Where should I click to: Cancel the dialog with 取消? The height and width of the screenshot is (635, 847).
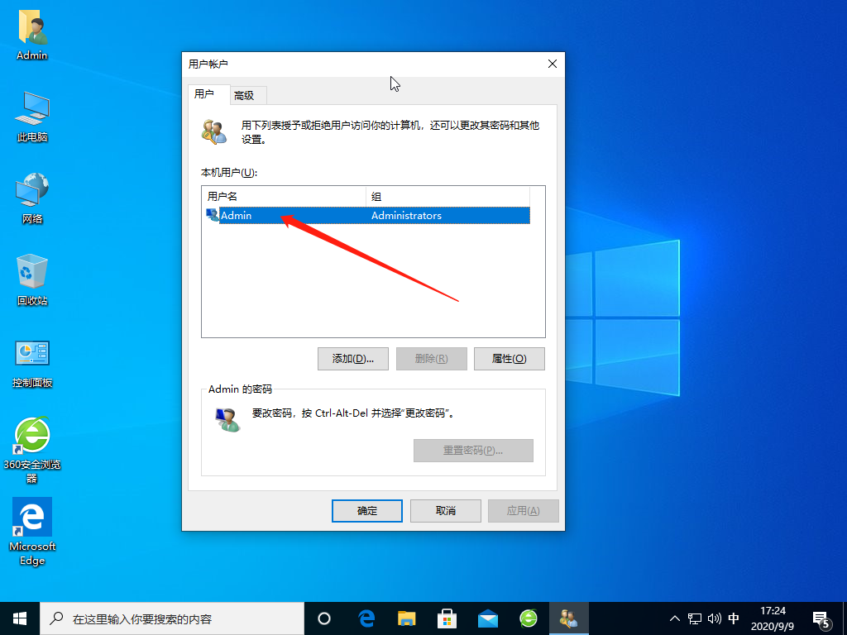tap(446, 511)
